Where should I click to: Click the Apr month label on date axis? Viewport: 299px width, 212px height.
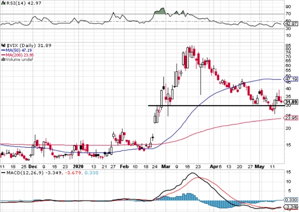tap(214, 167)
